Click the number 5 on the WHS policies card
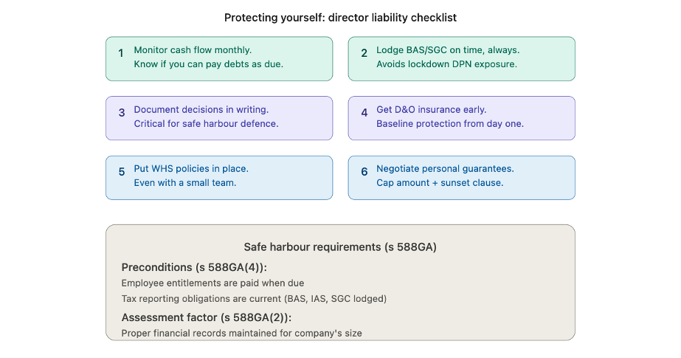Image resolution: width=681 pixels, height=358 pixels. [x=122, y=172]
